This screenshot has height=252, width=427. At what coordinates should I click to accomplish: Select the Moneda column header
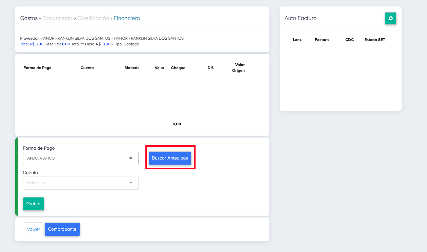click(x=132, y=68)
